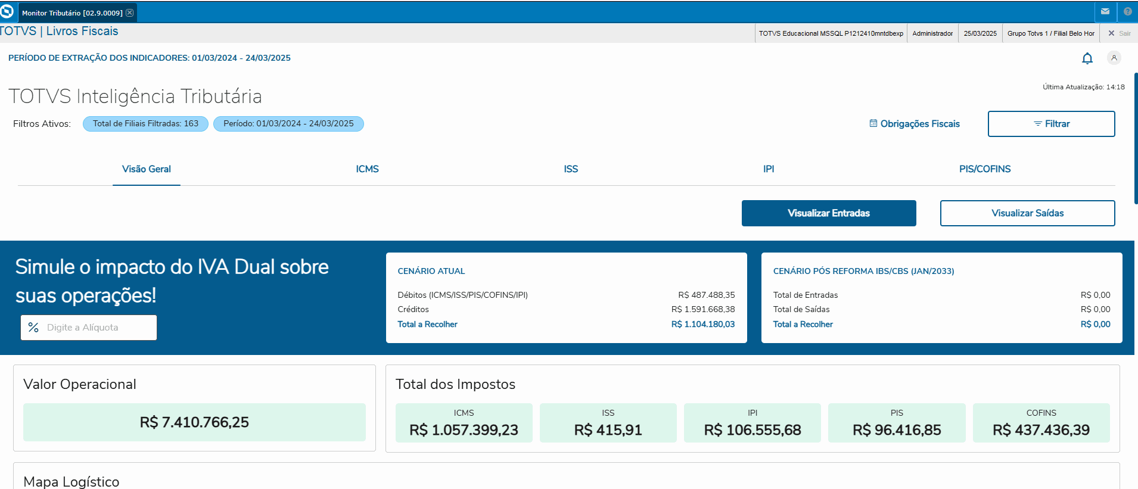Click the PIS total R$ 96.416,85 card
This screenshot has height=489, width=1138.
[897, 423]
